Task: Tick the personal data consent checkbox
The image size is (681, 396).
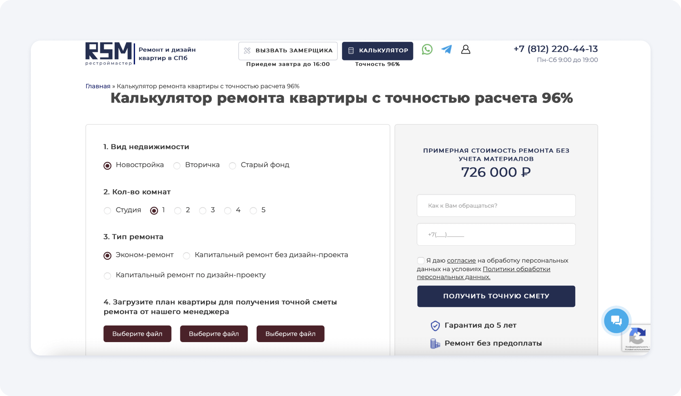Action: click(421, 261)
